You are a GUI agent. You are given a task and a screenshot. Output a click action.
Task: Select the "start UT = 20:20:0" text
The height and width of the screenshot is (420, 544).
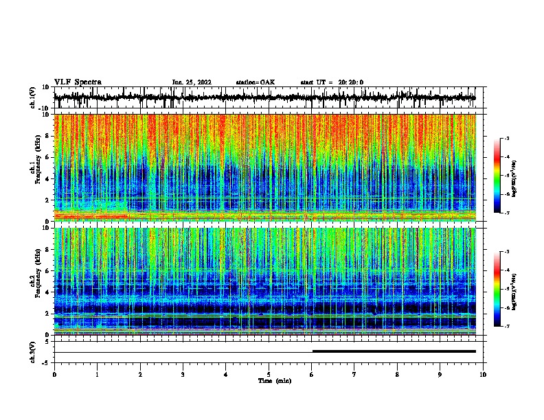pos(332,82)
